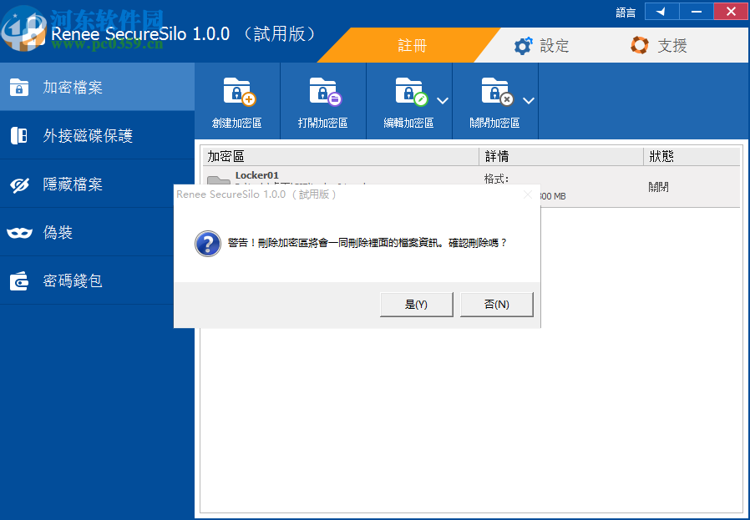The height and width of the screenshot is (520, 750).
Task: Select the 關閉加密區 close locker icon
Action: pos(496,92)
